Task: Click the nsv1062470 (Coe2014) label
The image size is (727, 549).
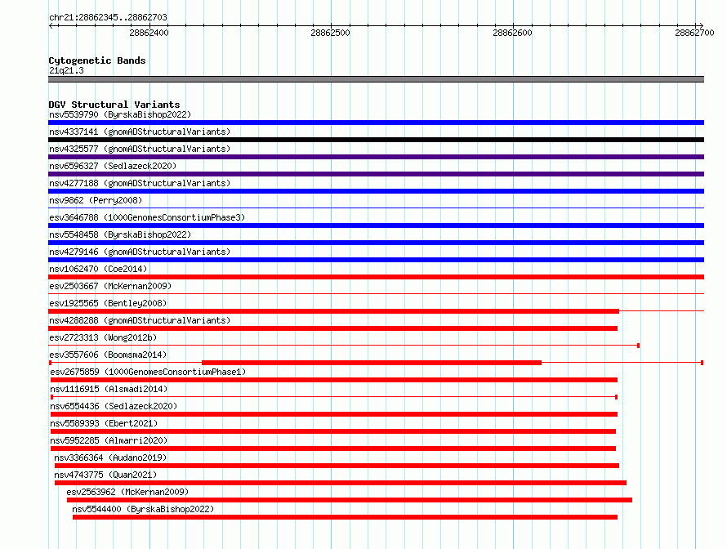Action: click(98, 269)
